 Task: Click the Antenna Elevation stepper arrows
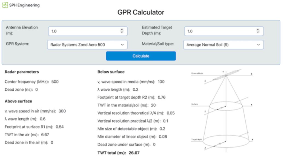[122, 31]
